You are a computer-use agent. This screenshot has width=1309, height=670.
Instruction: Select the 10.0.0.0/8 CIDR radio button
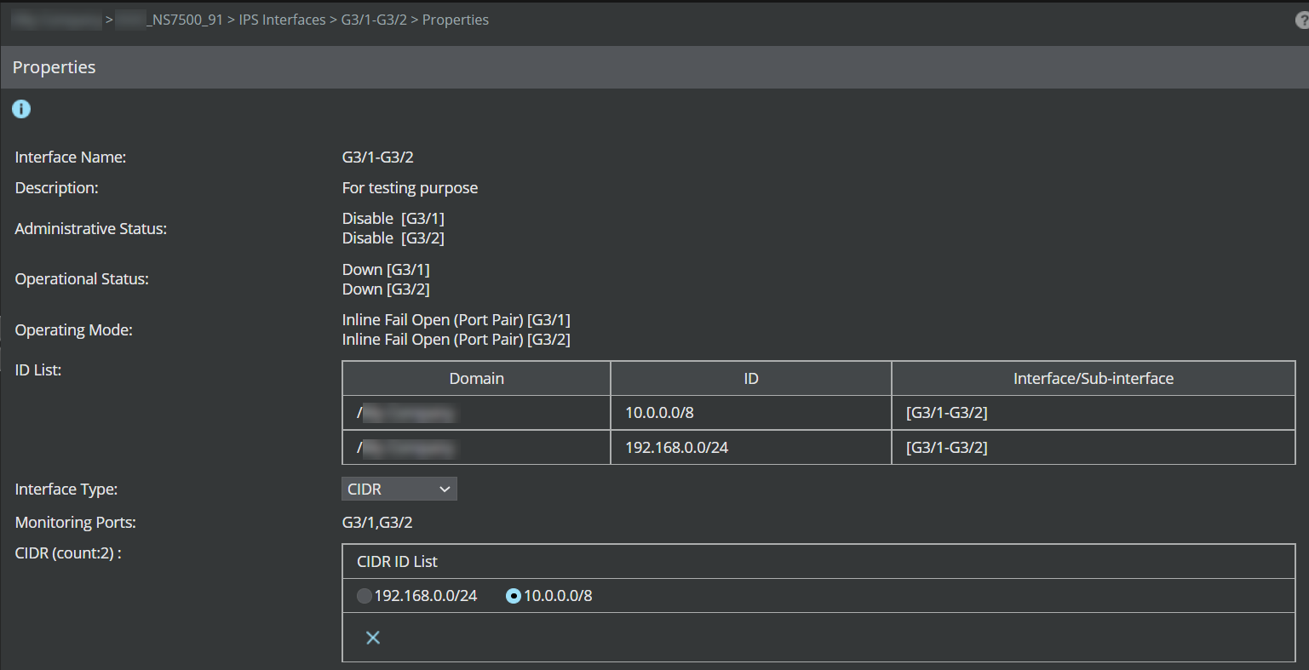click(x=514, y=596)
